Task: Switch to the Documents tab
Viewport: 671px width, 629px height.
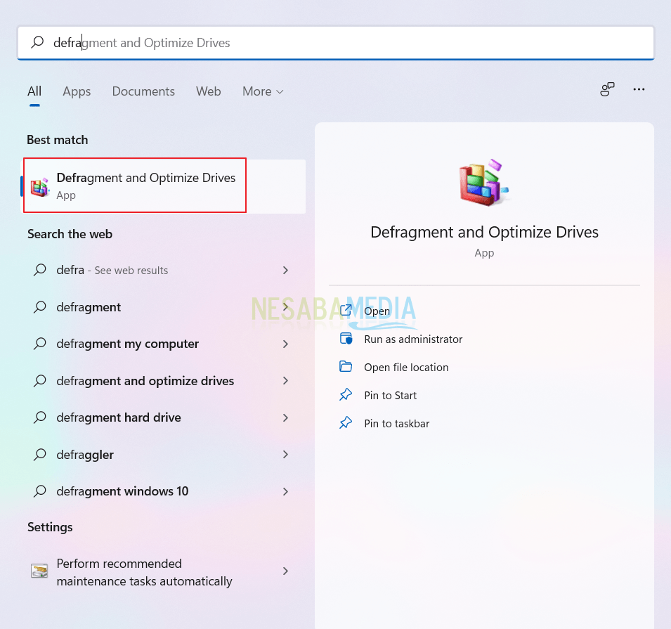Action: pyautogui.click(x=143, y=91)
